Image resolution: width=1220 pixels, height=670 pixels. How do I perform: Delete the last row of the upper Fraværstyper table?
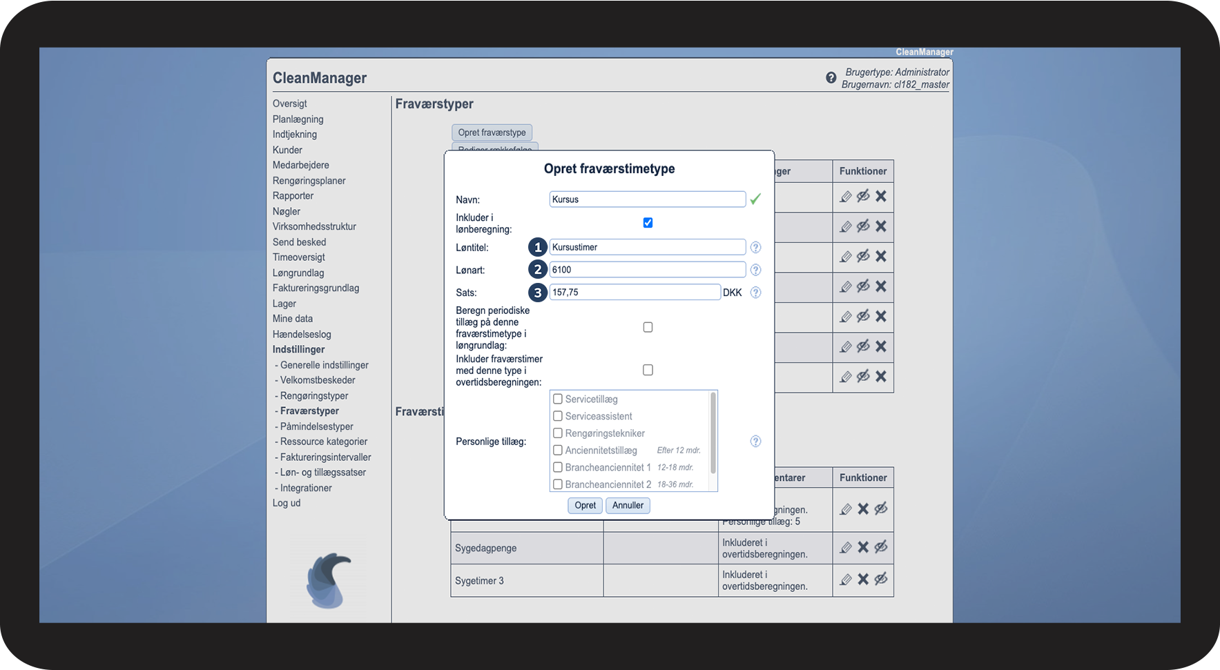click(x=881, y=377)
